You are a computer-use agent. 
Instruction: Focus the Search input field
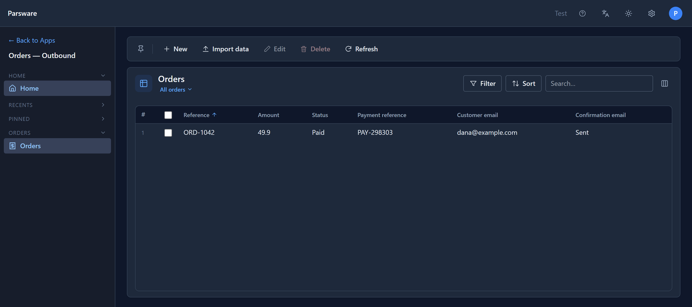click(x=599, y=83)
